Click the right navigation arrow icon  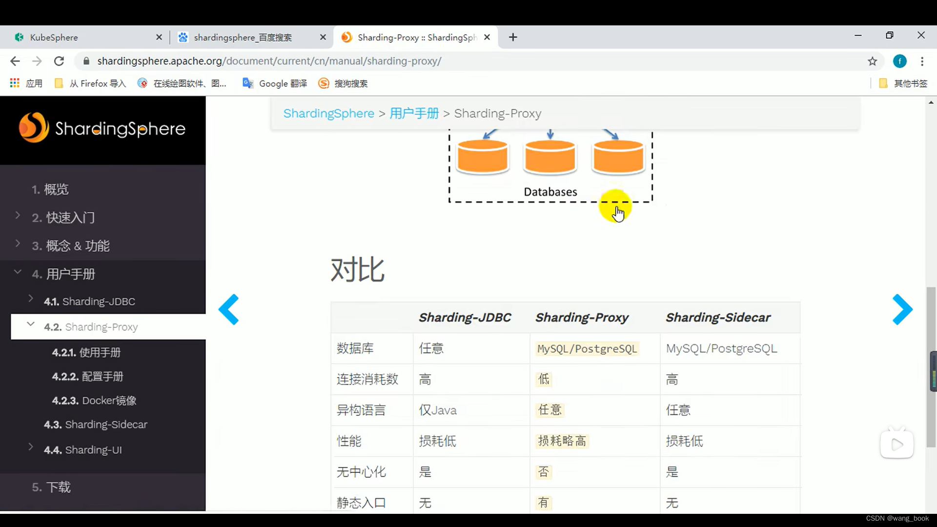[901, 310]
